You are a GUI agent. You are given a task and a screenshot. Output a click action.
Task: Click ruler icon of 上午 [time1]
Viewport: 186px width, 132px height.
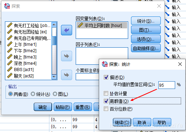[x=9, y=44]
